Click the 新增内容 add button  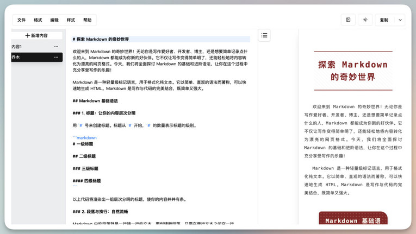[36, 35]
